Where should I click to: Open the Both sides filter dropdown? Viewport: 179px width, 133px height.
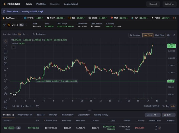(169, 115)
